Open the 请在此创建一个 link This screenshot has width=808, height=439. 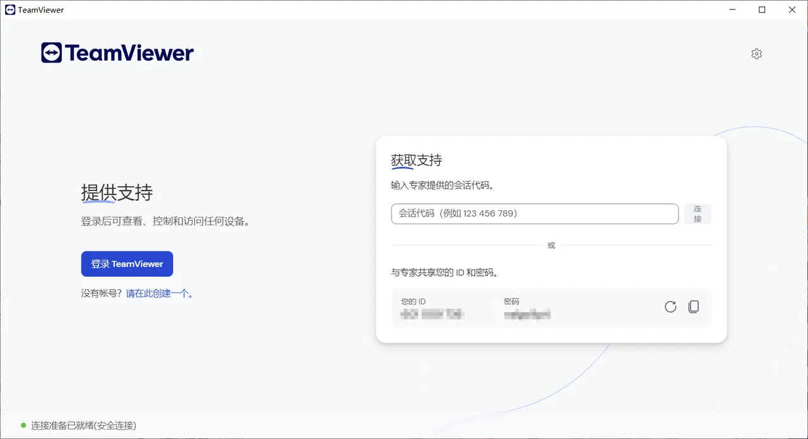(159, 293)
